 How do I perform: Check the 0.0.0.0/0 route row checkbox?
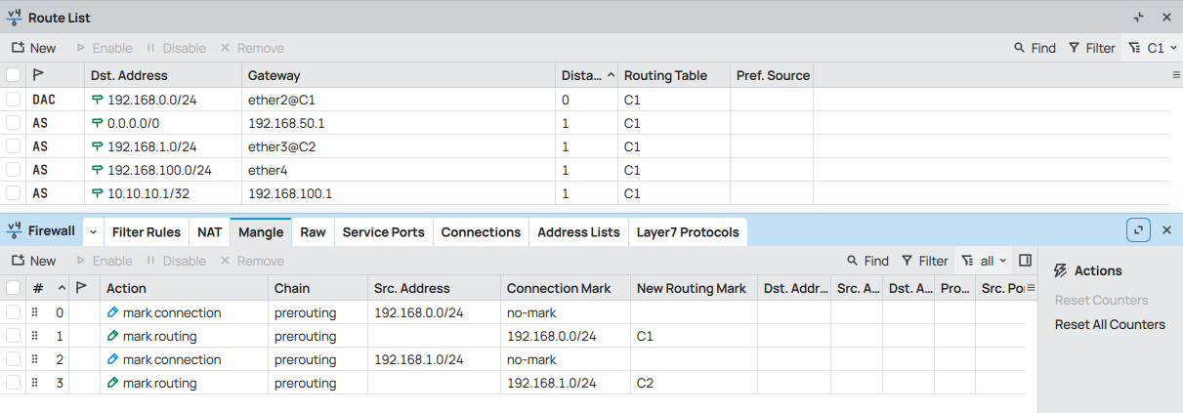(13, 123)
